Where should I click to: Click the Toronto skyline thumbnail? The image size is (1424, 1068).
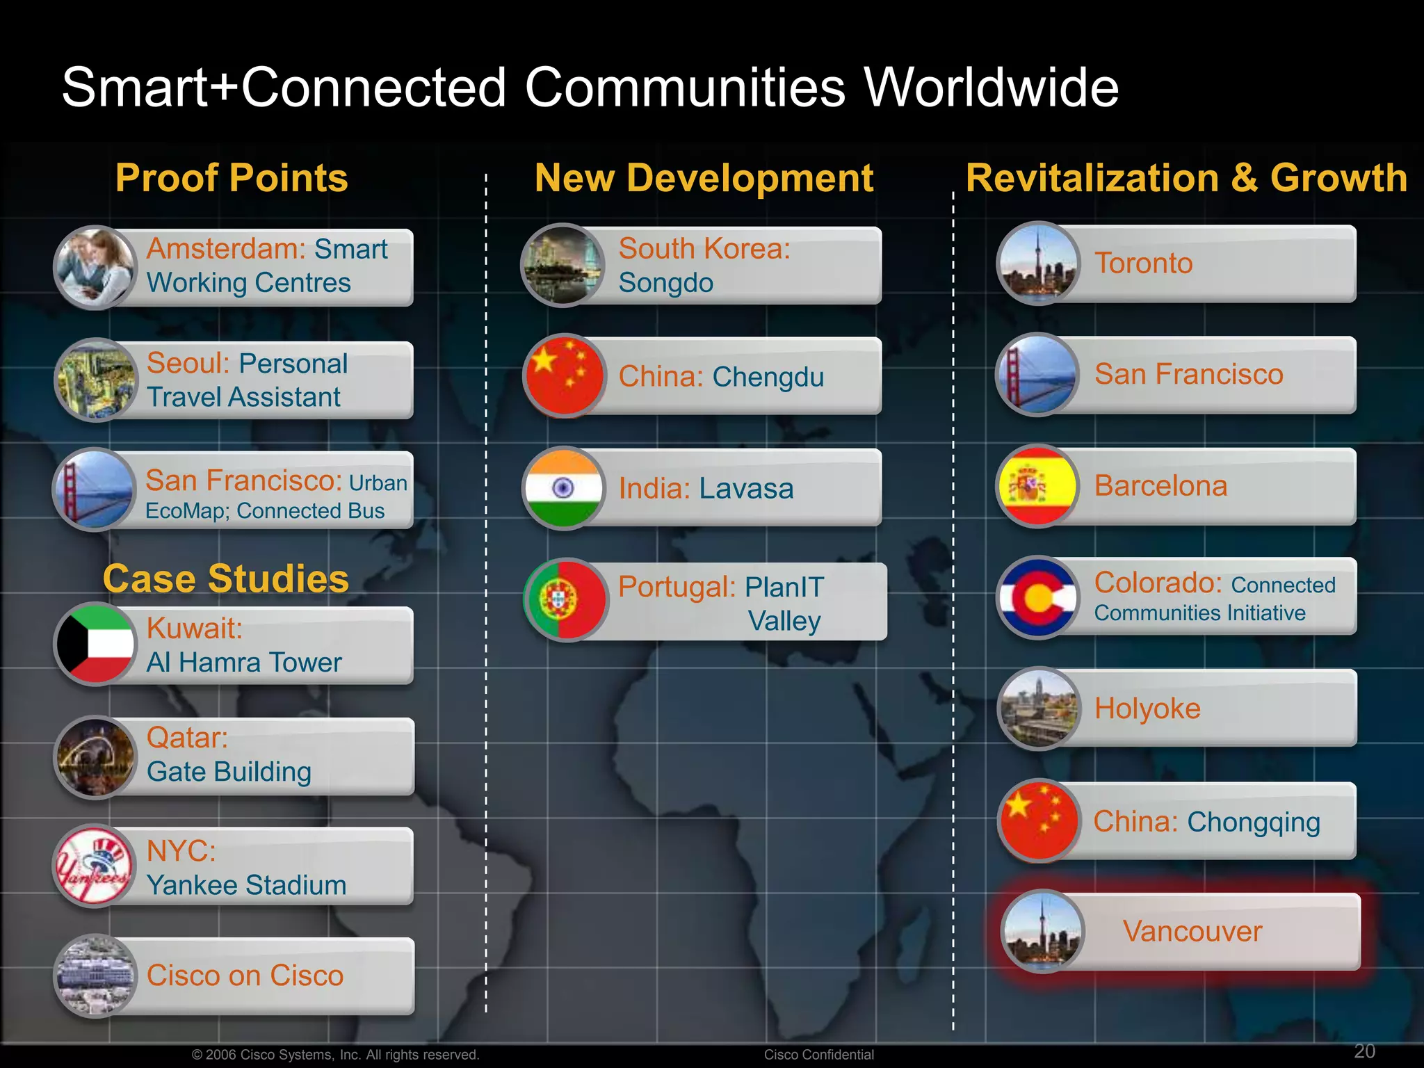click(x=1037, y=264)
